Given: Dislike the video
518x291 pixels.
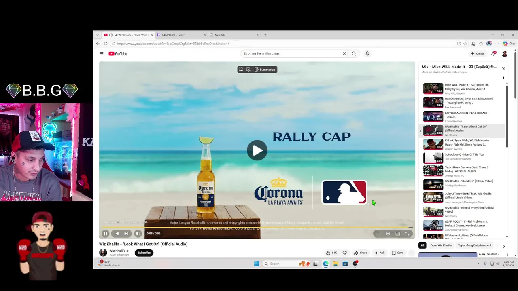Looking at the screenshot, I should pos(344,253).
